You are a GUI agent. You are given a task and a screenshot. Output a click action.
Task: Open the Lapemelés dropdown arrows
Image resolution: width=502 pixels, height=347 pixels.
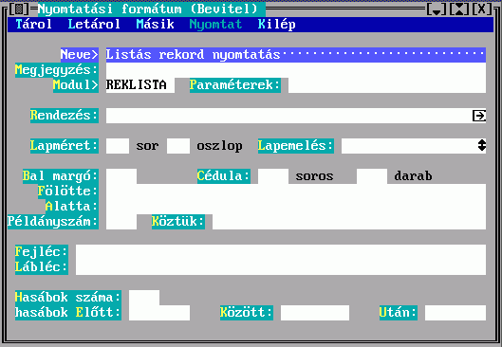(x=482, y=145)
